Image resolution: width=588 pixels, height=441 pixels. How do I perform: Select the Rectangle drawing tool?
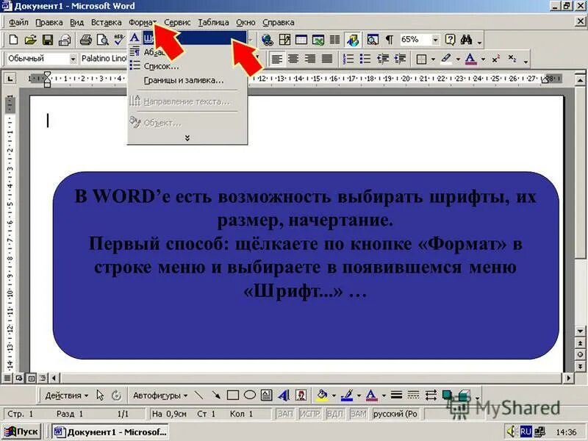tap(233, 395)
